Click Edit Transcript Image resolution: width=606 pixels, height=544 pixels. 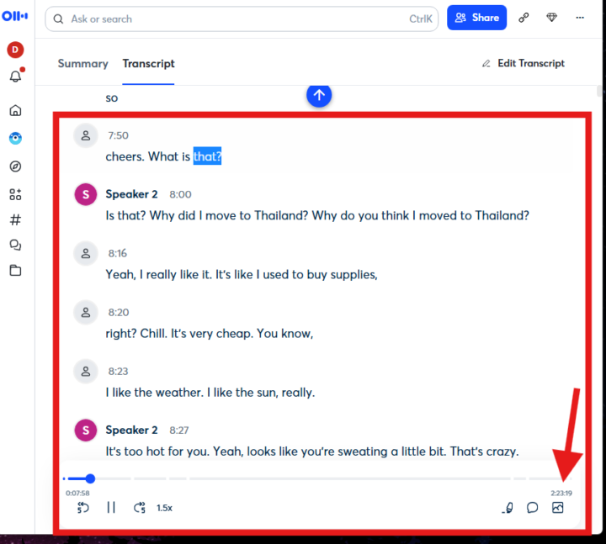(524, 63)
